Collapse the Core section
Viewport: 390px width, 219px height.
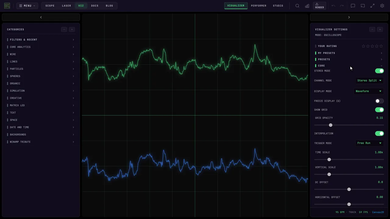(349, 66)
